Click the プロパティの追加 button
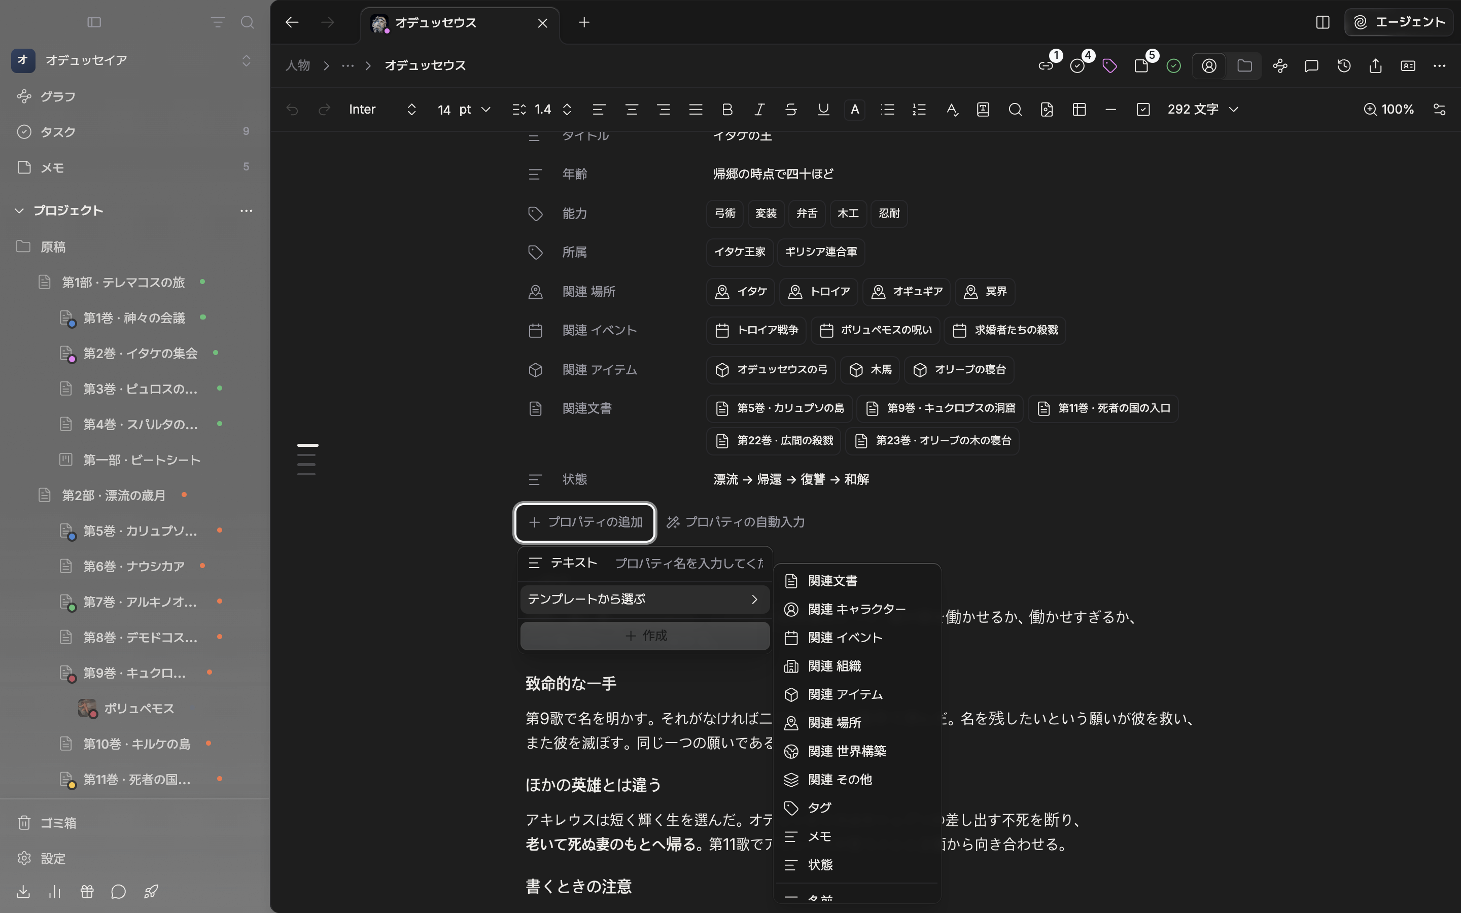1461x913 pixels. click(x=585, y=522)
